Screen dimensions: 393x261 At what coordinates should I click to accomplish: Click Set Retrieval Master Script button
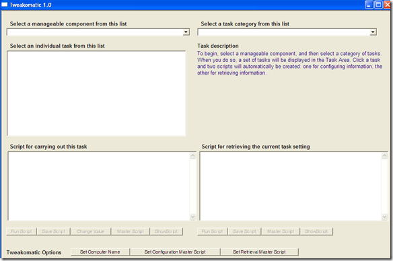point(259,252)
